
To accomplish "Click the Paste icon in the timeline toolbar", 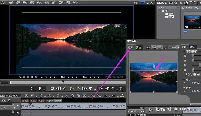I will click(78, 96).
